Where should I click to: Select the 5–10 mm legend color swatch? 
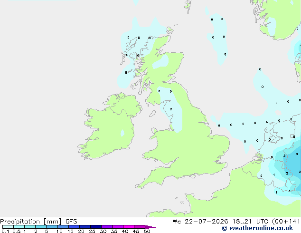(x=52, y=227)
